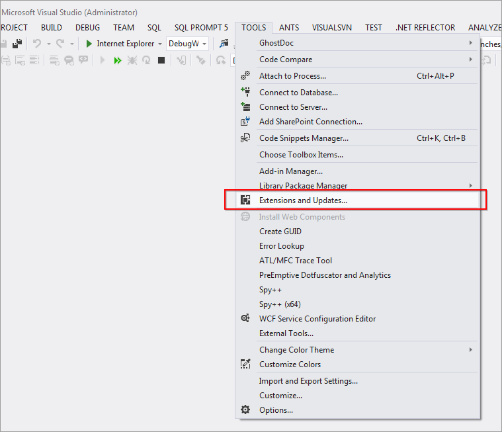Click the Customize Colors icon
This screenshot has width=502, height=432.
(245, 365)
